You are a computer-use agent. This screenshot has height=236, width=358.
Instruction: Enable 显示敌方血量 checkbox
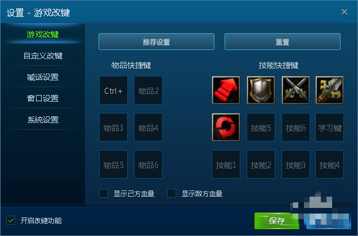172,193
